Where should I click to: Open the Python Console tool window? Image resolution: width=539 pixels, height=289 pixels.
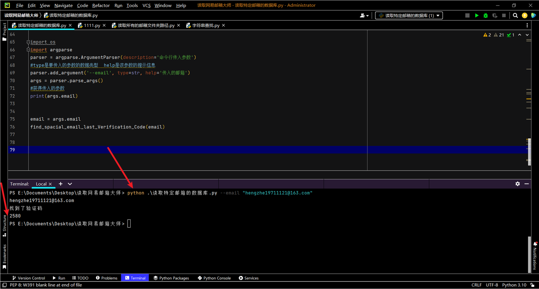(x=214, y=278)
